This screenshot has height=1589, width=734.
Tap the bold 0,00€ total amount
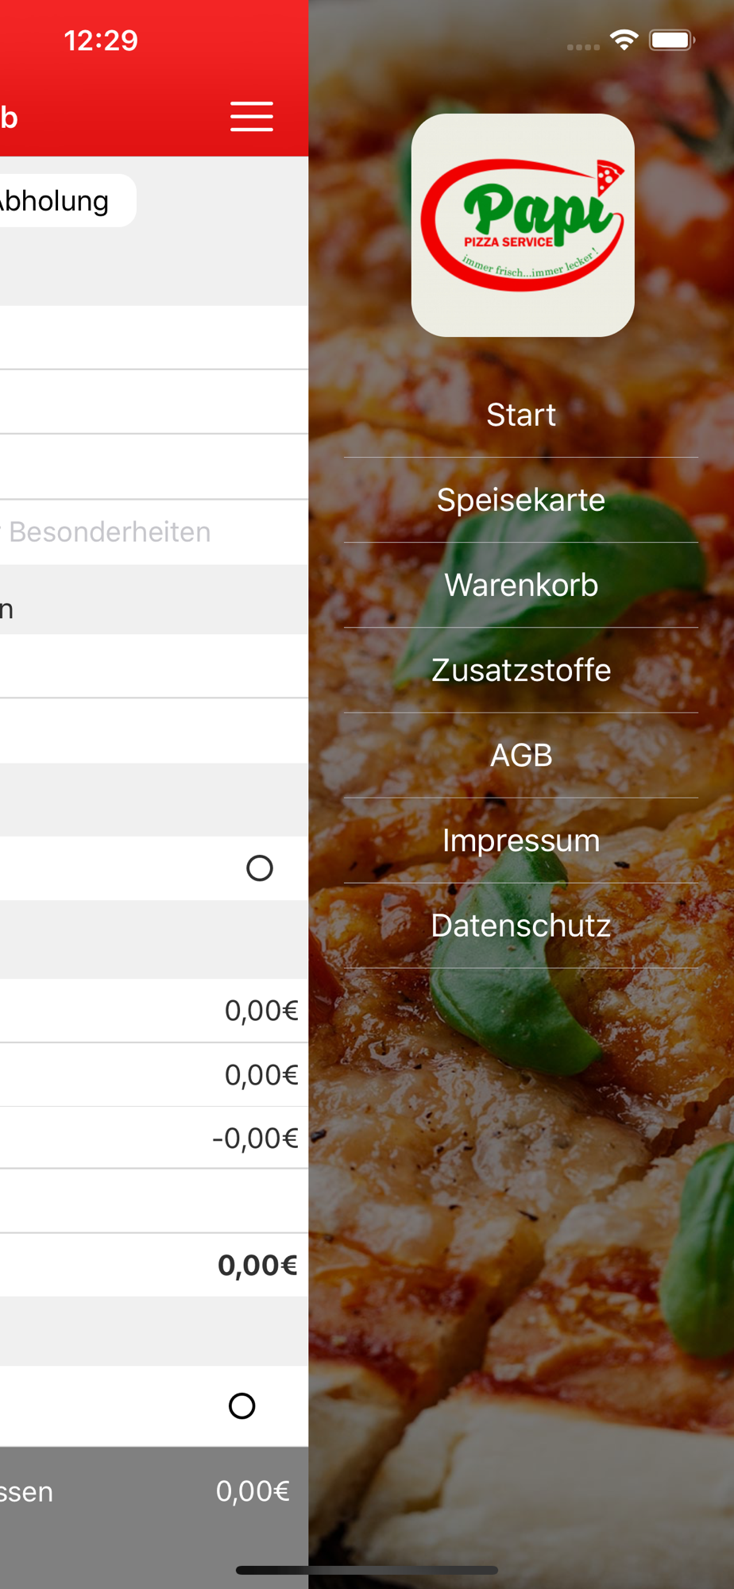[x=257, y=1266]
